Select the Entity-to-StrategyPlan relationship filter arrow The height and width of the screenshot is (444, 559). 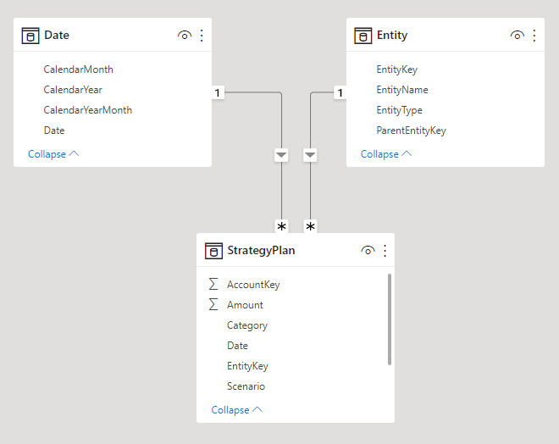pyautogui.click(x=310, y=155)
